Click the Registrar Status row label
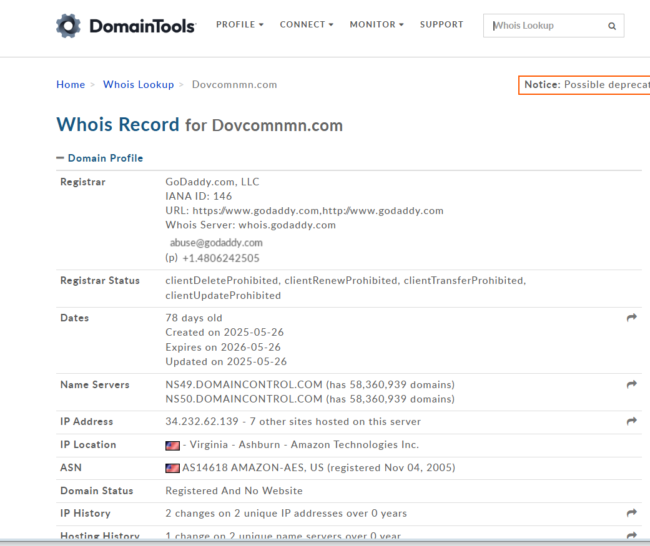 [x=100, y=280]
